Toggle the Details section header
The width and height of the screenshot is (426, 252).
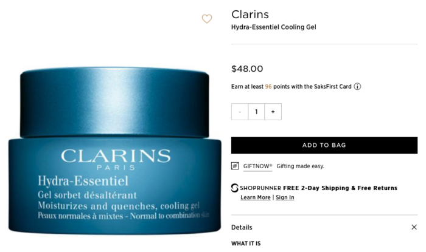pos(324,227)
